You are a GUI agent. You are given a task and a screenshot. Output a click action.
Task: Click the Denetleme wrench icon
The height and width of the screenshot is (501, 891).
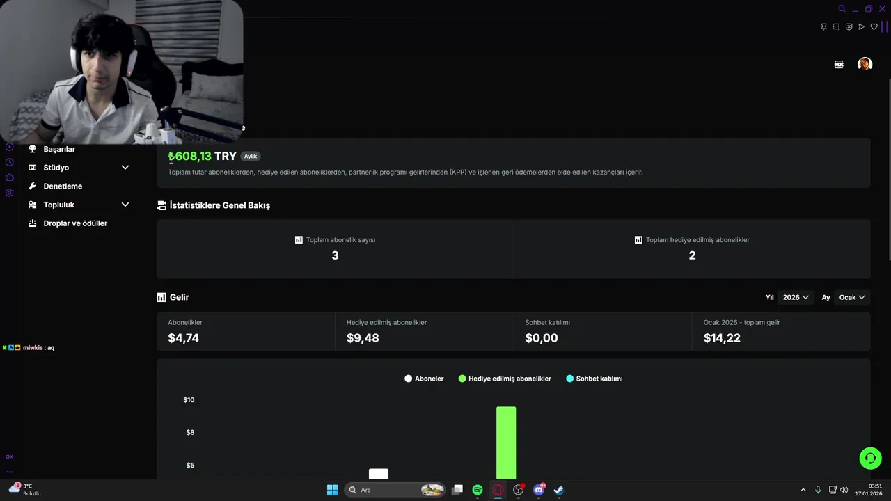pyautogui.click(x=32, y=186)
